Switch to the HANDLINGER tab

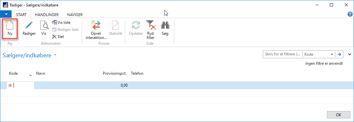(47, 15)
